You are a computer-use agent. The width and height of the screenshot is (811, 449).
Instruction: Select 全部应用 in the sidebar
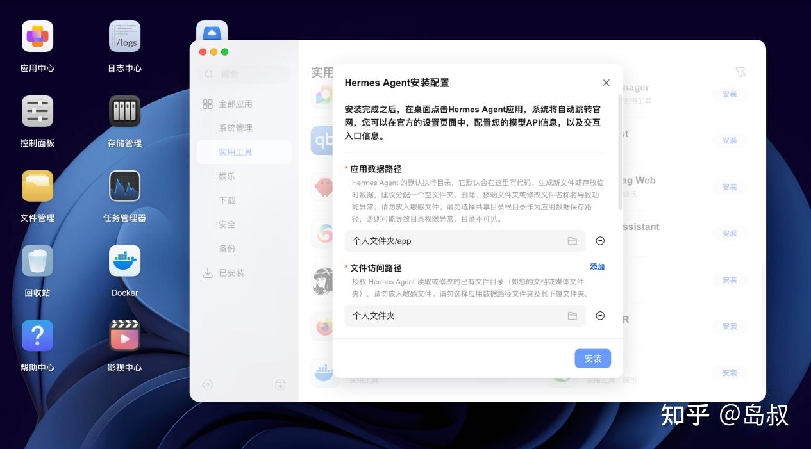click(x=235, y=104)
